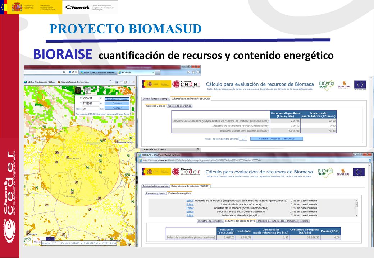The image size is (374, 258).
Task: Click the olive marker just above La Luisiana
Action: coord(72,191)
